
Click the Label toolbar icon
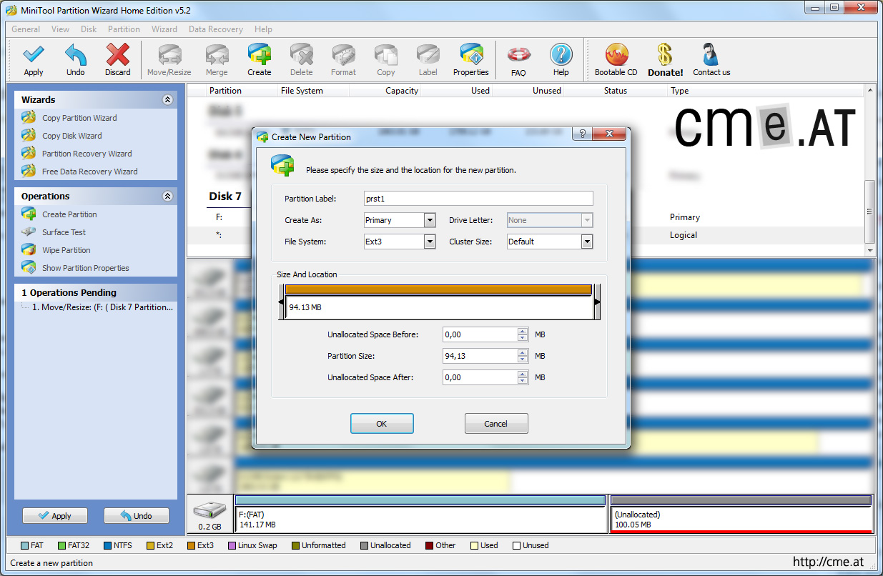coord(428,60)
